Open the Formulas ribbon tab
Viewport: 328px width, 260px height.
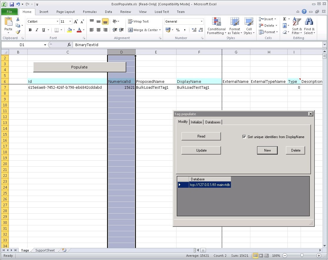90,12
